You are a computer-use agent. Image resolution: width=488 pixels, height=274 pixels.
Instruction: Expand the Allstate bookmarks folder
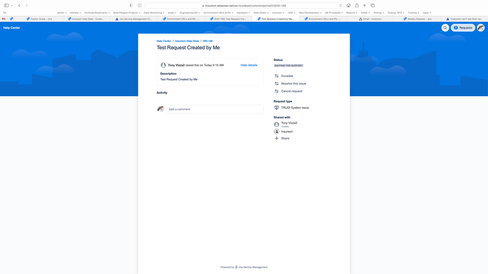pos(75,13)
